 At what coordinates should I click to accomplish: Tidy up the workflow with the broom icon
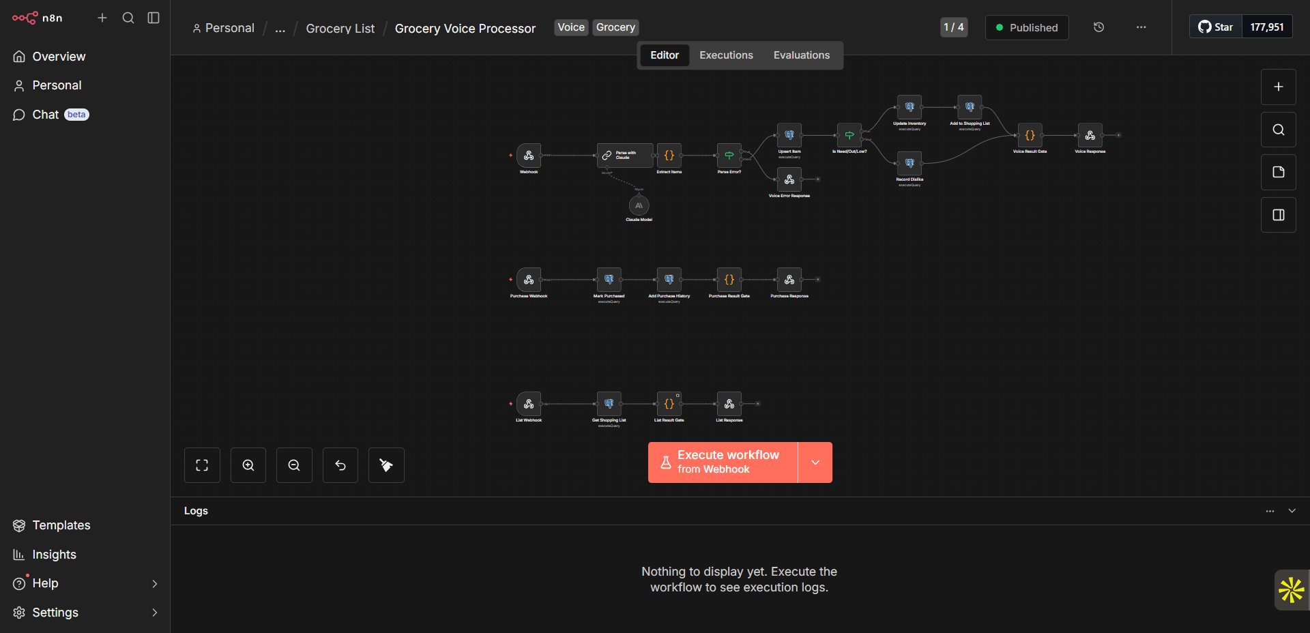point(385,465)
